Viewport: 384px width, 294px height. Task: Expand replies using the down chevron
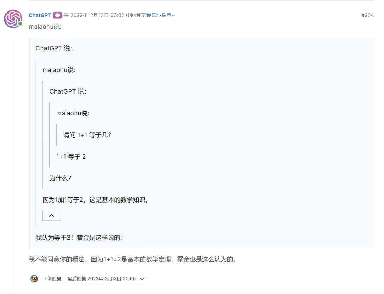point(142,279)
